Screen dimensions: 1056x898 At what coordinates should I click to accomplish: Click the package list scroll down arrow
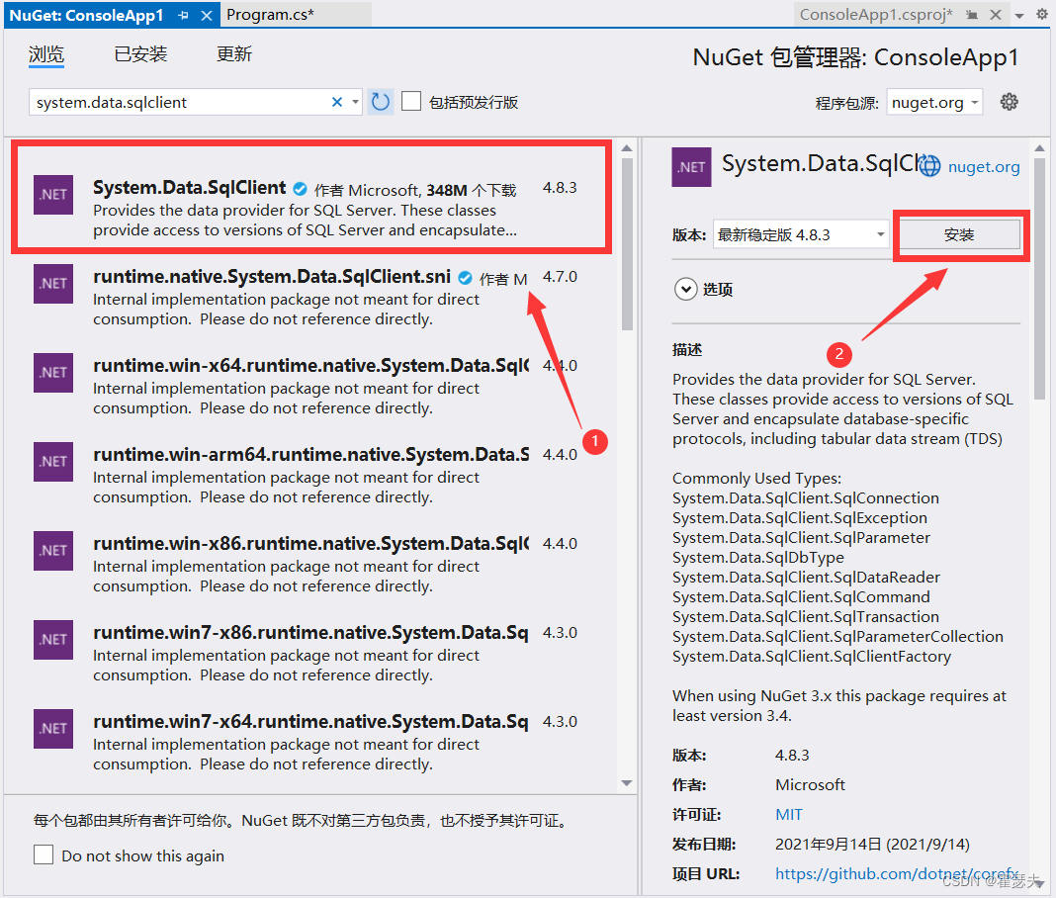tap(627, 783)
